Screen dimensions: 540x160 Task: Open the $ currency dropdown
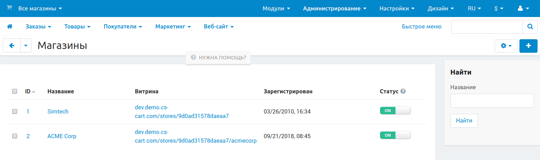tap(499, 9)
